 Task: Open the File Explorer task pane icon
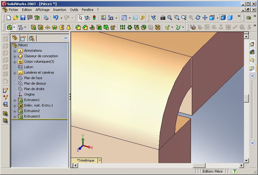(x=252, y=60)
